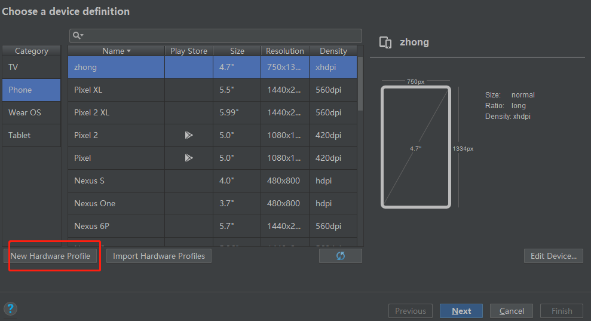Select the Pixel XL device row
Image resolution: width=591 pixels, height=321 pixels.
click(x=213, y=90)
